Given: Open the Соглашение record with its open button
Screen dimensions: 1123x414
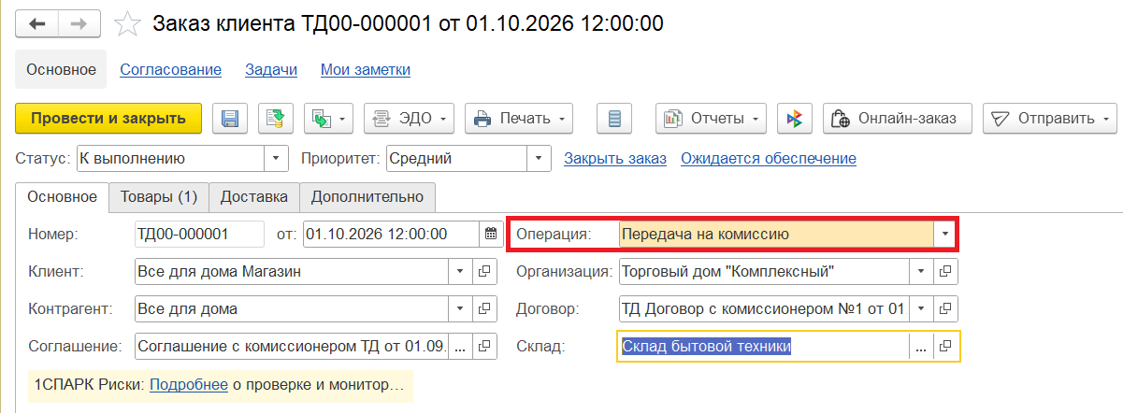Looking at the screenshot, I should click(484, 346).
